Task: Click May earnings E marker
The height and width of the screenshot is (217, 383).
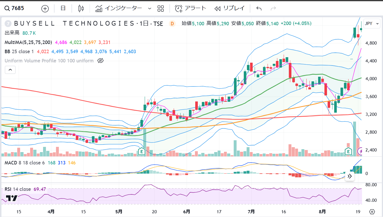Action: point(141,151)
